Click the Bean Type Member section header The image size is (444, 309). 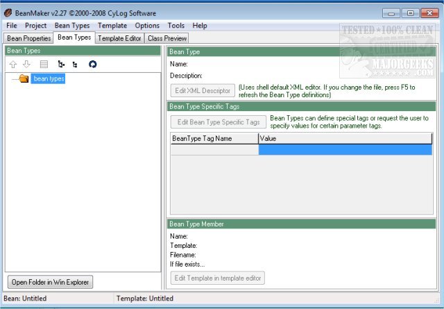click(301, 224)
